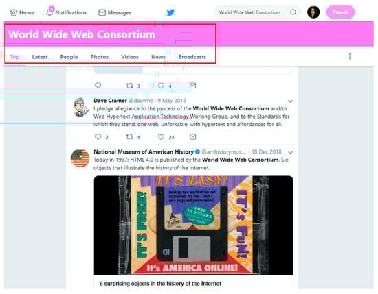378x294 pixels.
Task: Click the pink Tweet button
Action: click(340, 12)
